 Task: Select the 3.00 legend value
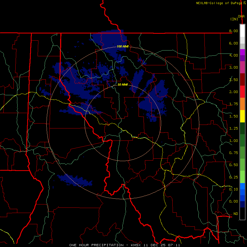[x=234, y=68]
